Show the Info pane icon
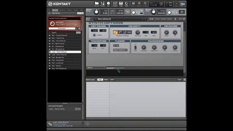Viewport: 233px width, 131px height. pos(108,4)
